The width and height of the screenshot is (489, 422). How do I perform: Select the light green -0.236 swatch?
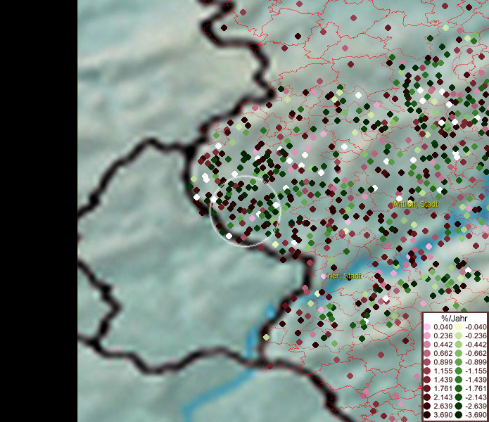point(459,335)
